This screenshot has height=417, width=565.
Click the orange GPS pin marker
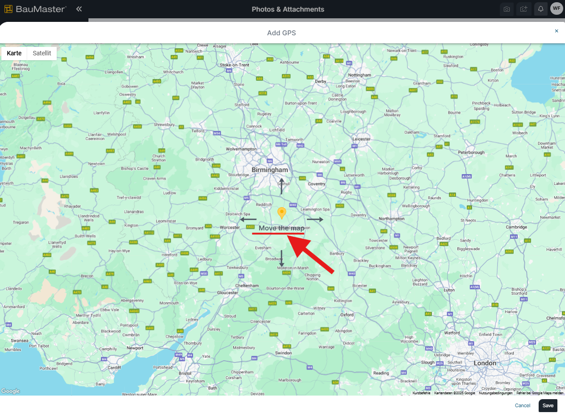click(x=281, y=213)
